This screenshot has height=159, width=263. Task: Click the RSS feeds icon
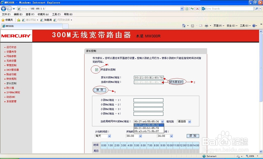(193, 26)
